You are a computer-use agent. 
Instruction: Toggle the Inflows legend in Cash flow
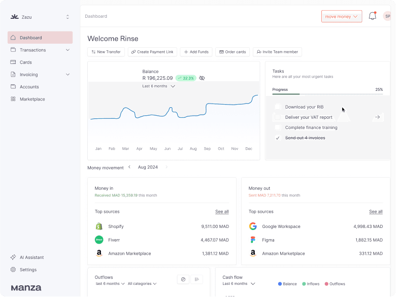coord(311,284)
